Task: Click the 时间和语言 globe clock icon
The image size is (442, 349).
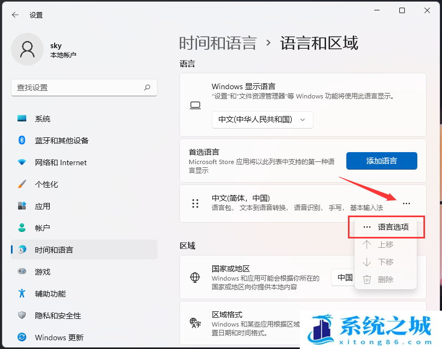Action: (x=22, y=249)
